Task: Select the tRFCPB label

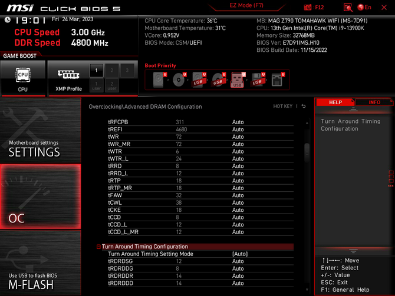Action: [x=118, y=122]
